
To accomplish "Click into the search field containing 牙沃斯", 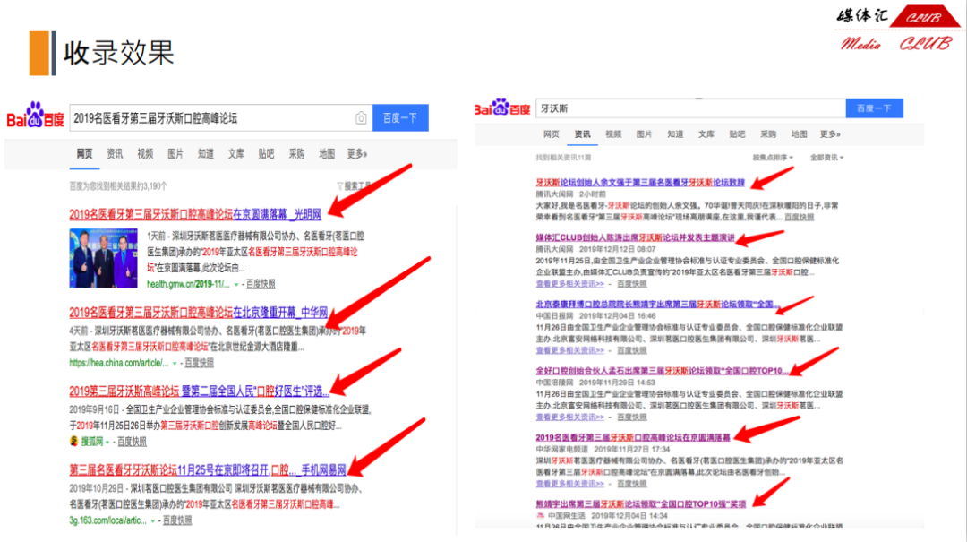I will click(689, 108).
